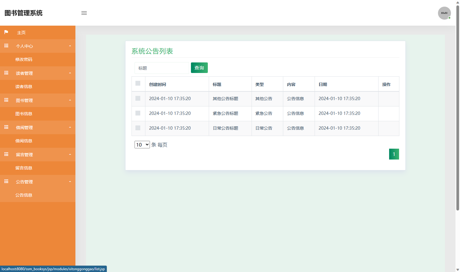Screen dimensions: 460x272
Task: Click the grid icon beside 个人中心
Action: [x=6, y=46]
